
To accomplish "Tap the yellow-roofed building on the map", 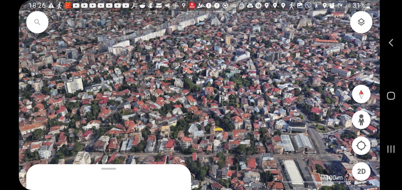I will coord(218,129).
